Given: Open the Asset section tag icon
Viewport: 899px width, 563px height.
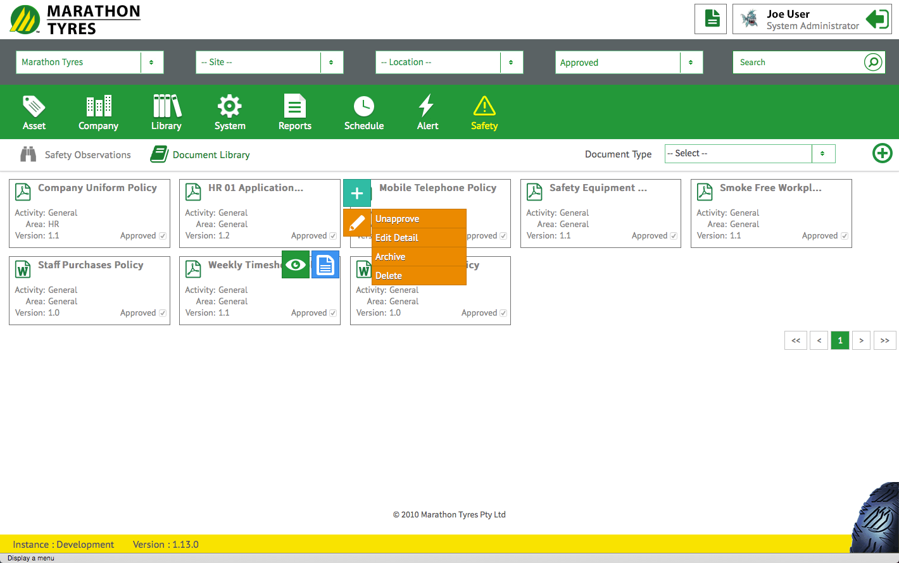Looking at the screenshot, I should [x=34, y=106].
